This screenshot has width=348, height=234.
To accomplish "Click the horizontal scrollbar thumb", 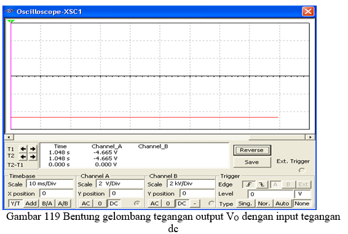I will tap(277, 137).
